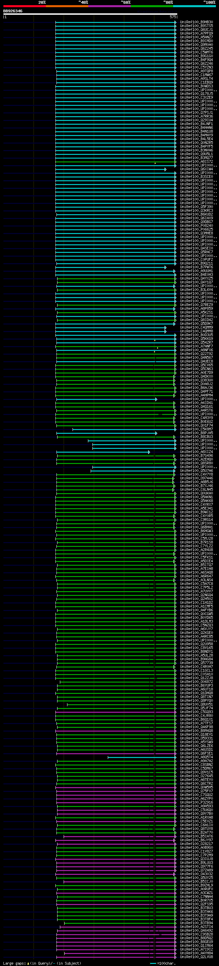Select hit label UniRef100_B4JNF1
The width and height of the screenshot is (219, 966).
click(196, 124)
